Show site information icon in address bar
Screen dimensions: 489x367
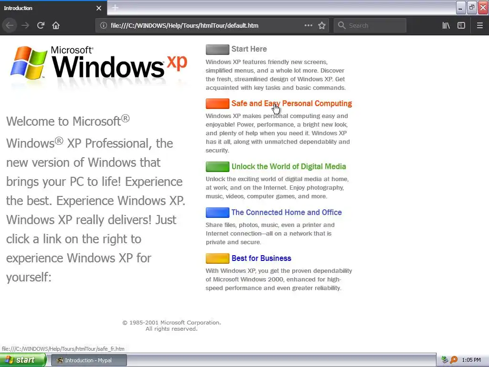click(104, 26)
